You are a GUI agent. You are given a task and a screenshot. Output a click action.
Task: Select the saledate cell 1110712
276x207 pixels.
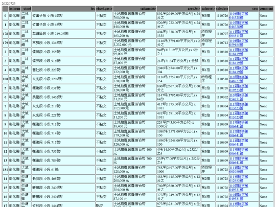click(x=222, y=43)
